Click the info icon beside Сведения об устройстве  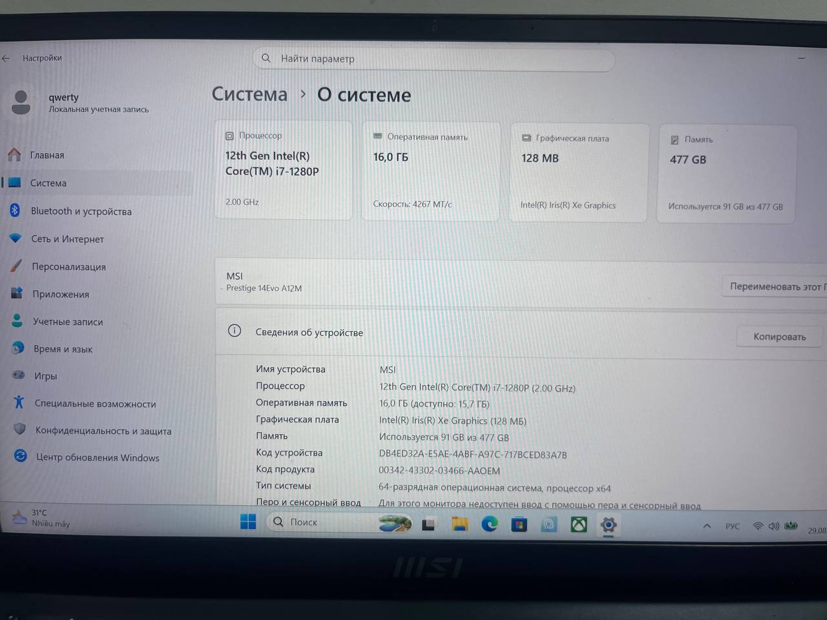[x=235, y=331]
